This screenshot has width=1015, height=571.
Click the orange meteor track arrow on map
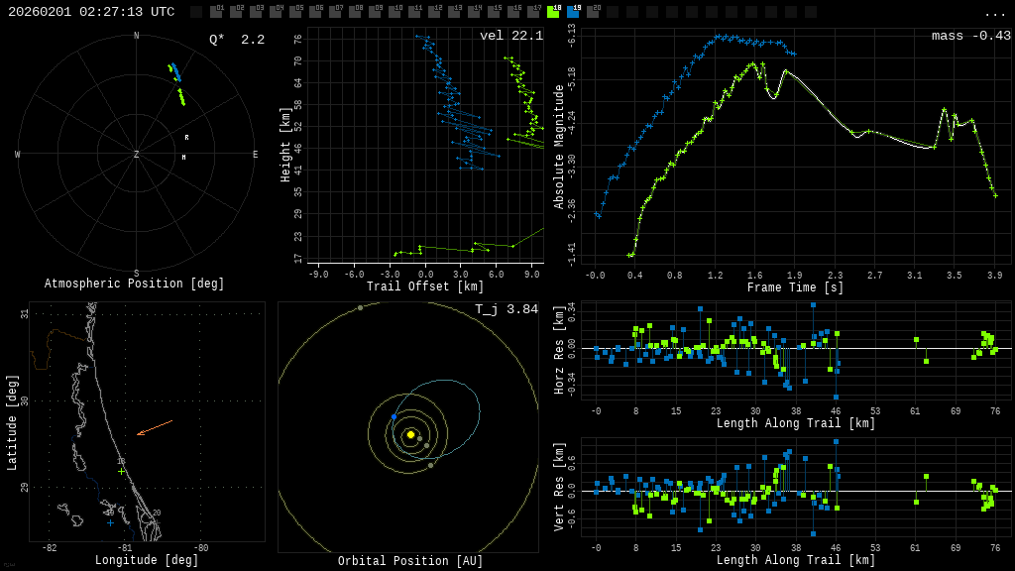click(x=155, y=428)
